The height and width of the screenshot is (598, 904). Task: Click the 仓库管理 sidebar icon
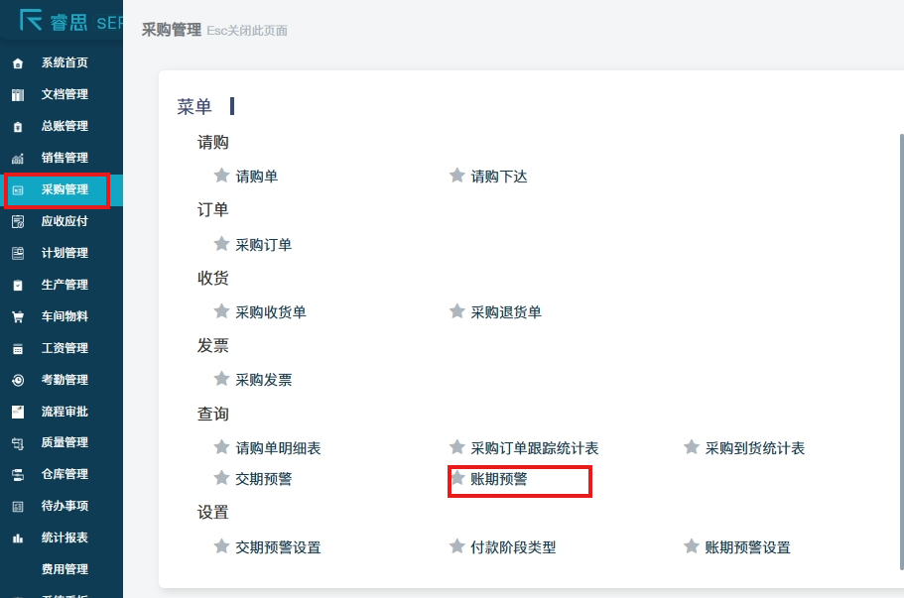pos(17,475)
